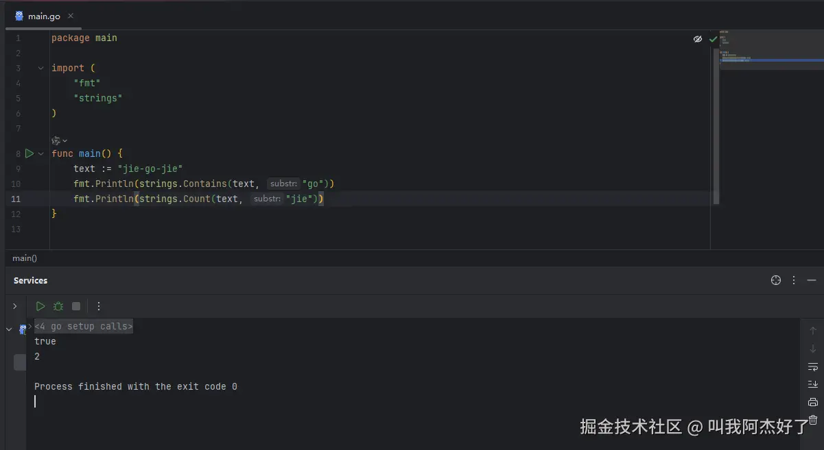Image resolution: width=824 pixels, height=450 pixels.
Task: Click the Services panel title
Action: (30, 280)
